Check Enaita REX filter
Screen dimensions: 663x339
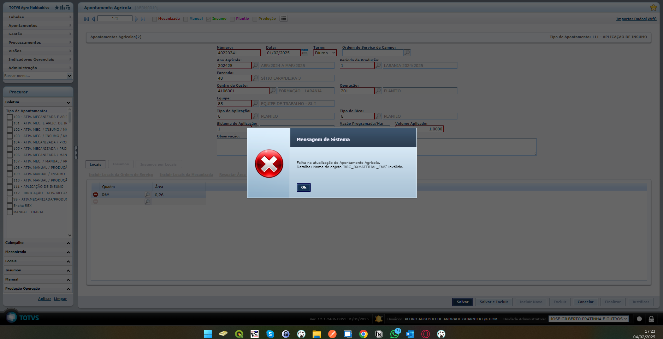tap(10, 206)
